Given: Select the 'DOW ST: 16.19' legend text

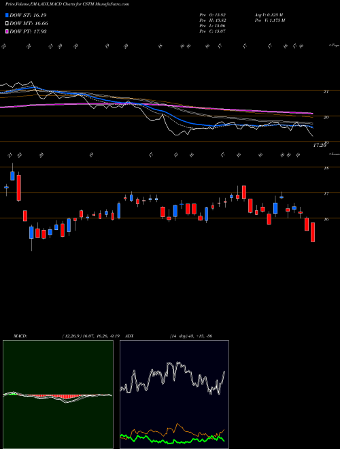Looking at the screenshot, I should pos(28,15).
